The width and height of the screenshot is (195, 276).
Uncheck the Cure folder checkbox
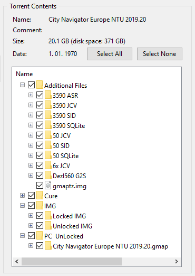coord(32,196)
